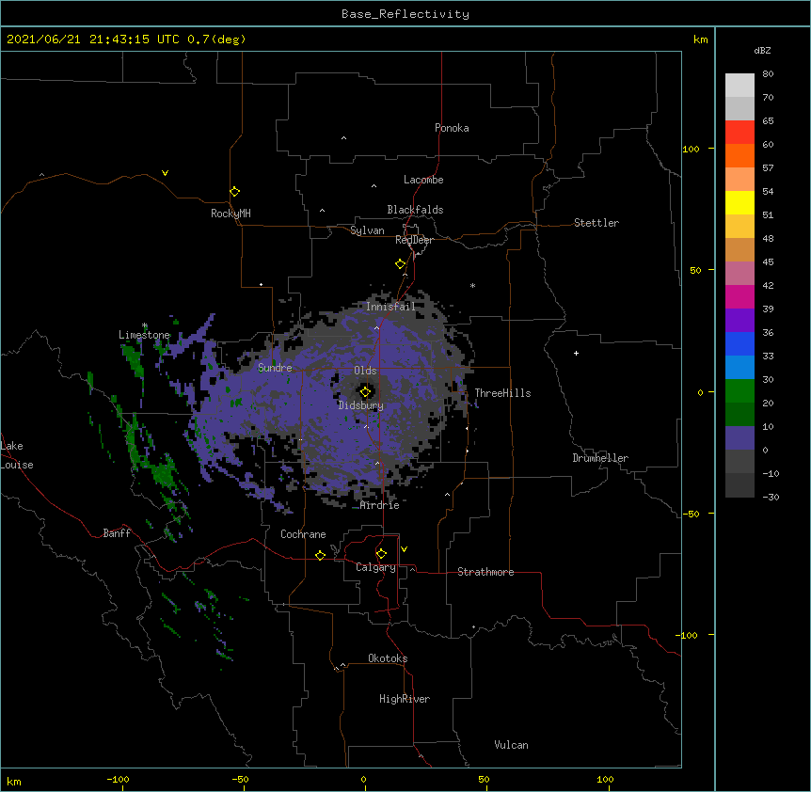Image resolution: width=811 pixels, height=792 pixels.
Task: Select the yellow 54 dBZ color swatch
Action: pyautogui.click(x=739, y=202)
